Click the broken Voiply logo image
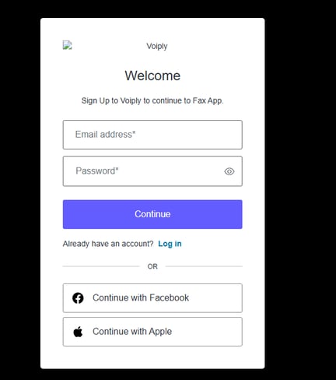 [x=68, y=45]
